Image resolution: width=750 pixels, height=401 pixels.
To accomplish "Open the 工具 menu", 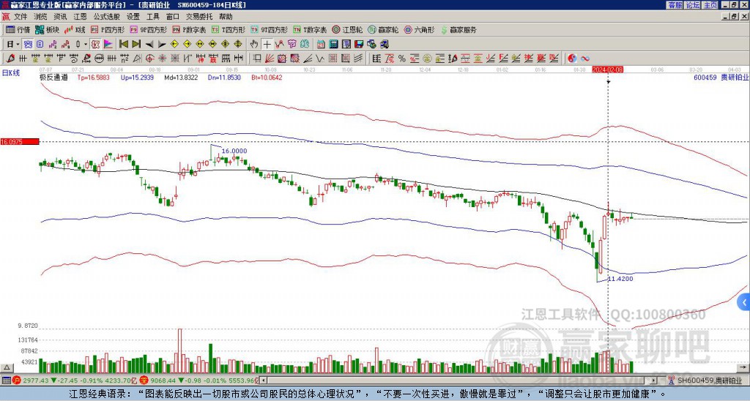I will click(152, 17).
